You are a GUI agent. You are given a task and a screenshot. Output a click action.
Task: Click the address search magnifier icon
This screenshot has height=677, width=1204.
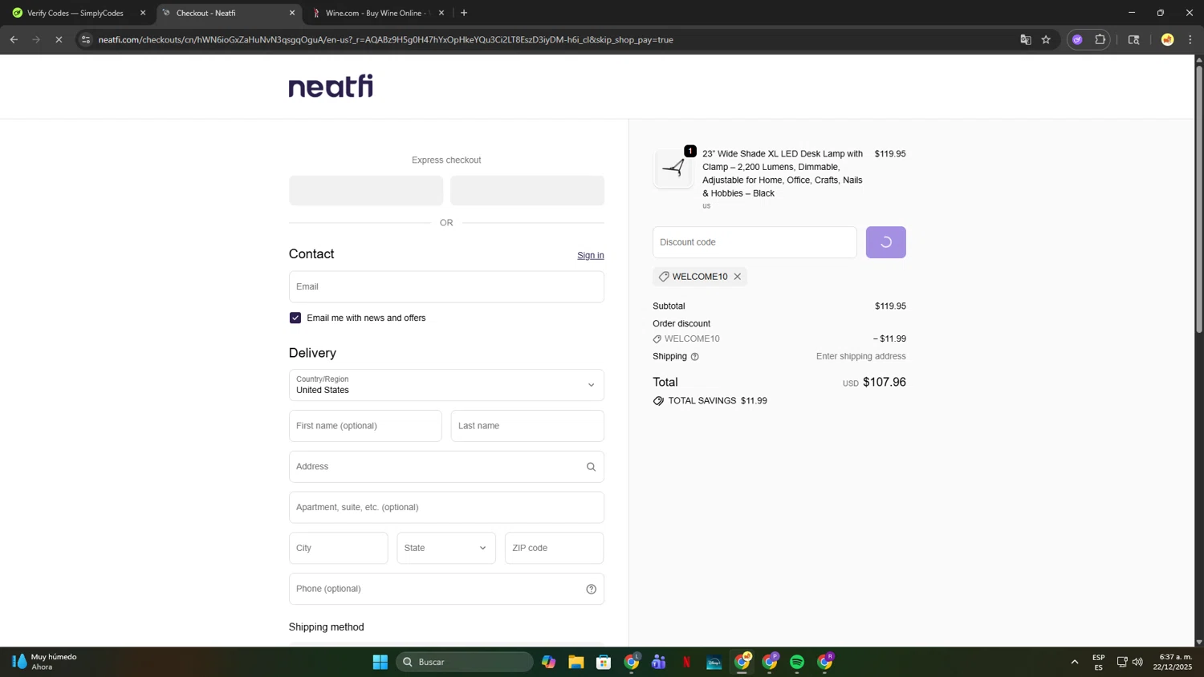pyautogui.click(x=591, y=467)
